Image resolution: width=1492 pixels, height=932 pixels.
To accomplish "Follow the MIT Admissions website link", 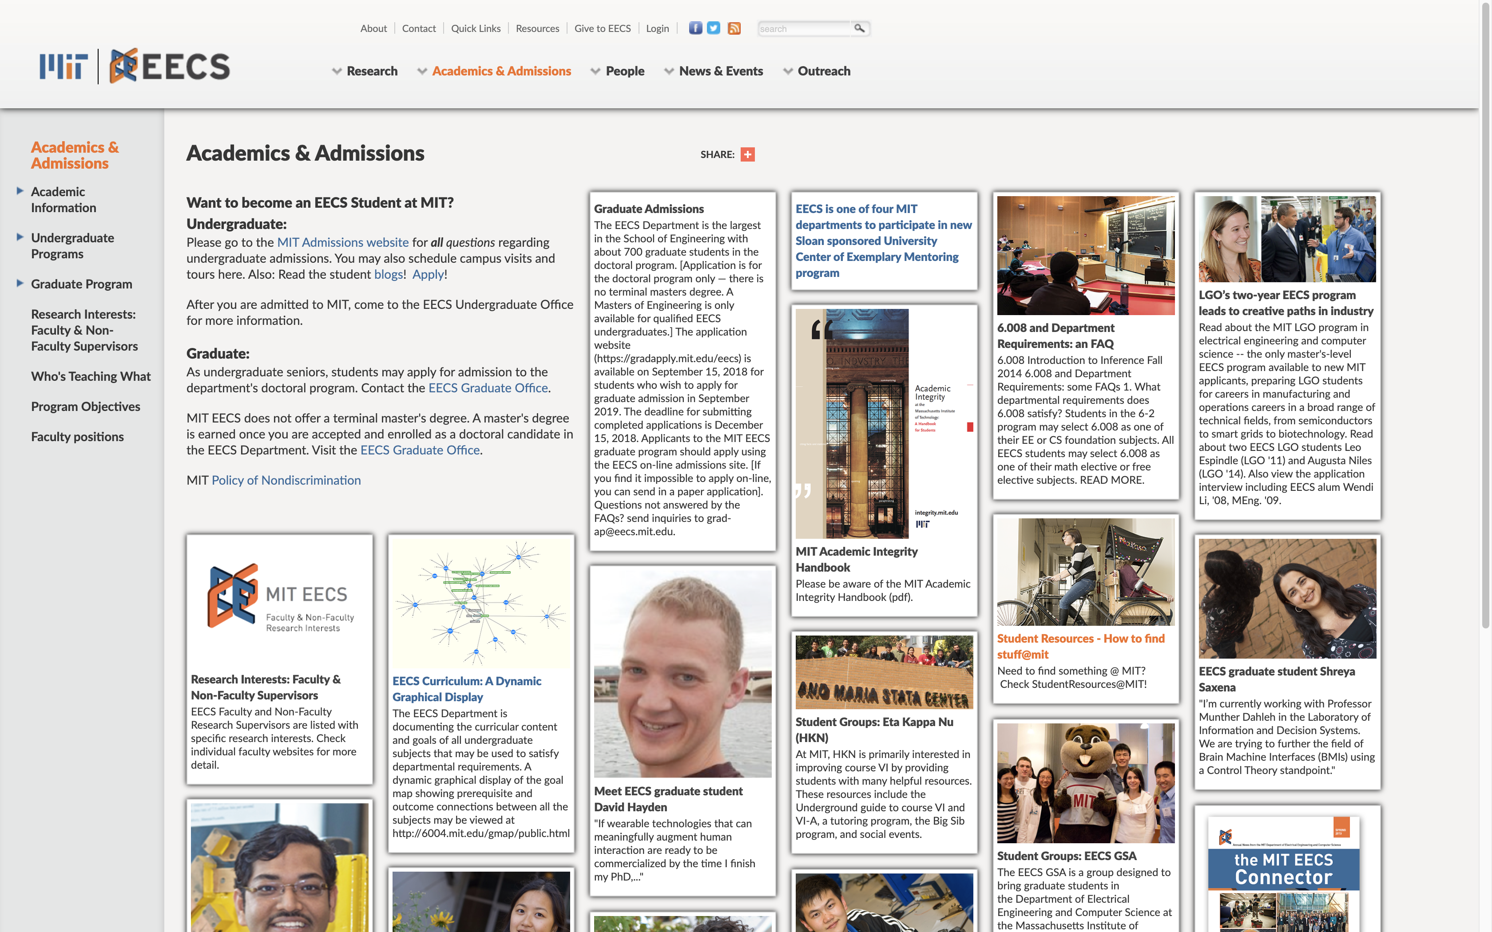I will (x=343, y=243).
